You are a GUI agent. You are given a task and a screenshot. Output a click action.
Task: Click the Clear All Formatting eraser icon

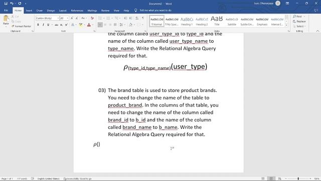92,18
